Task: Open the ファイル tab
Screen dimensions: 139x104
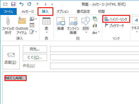Action: click(8, 12)
